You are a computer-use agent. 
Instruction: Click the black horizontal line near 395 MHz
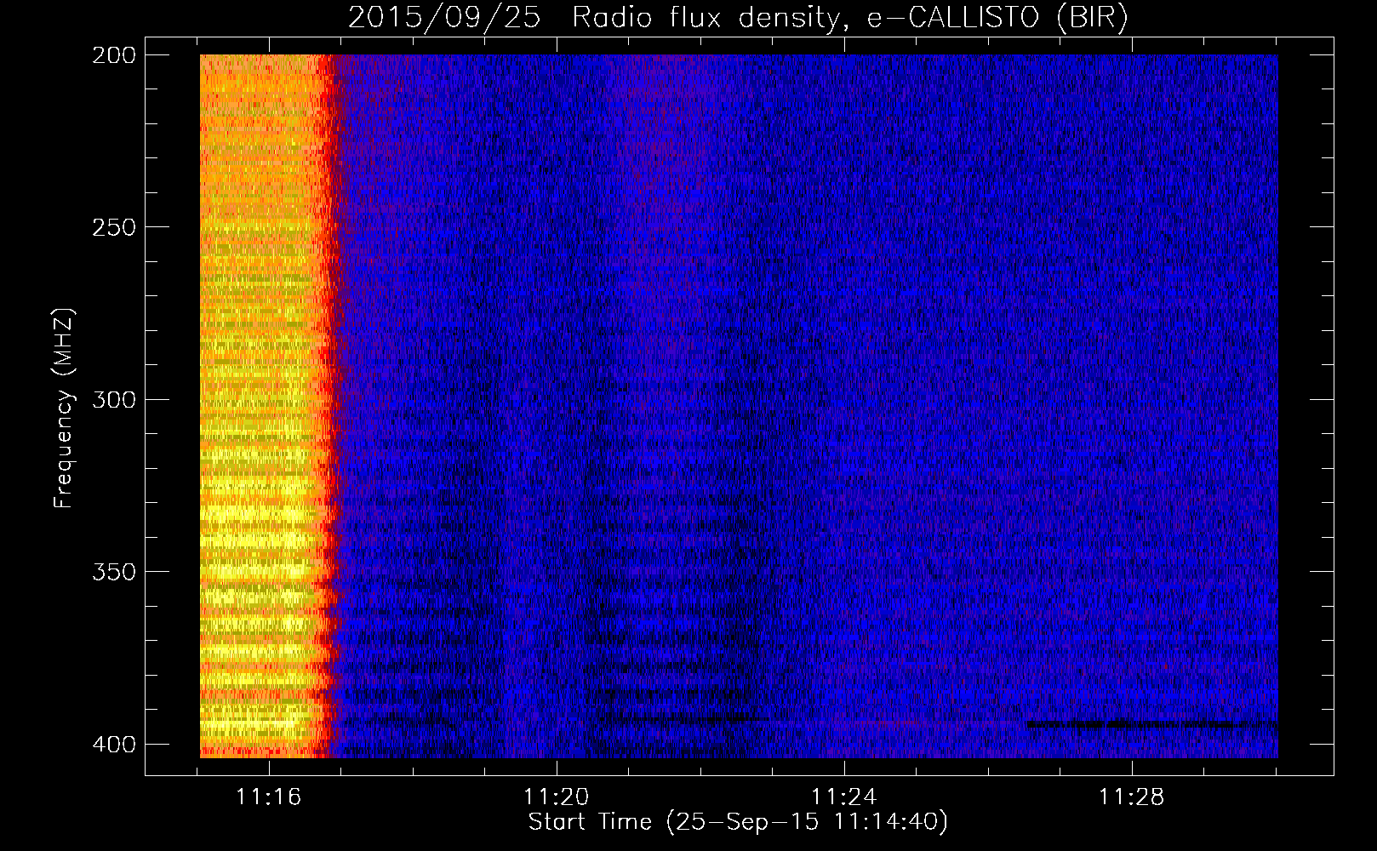(x=1153, y=725)
